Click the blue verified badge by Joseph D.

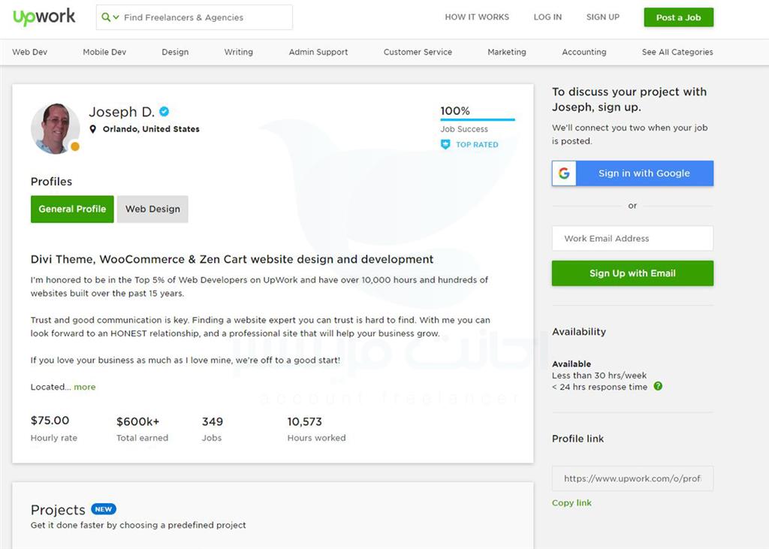tap(164, 112)
